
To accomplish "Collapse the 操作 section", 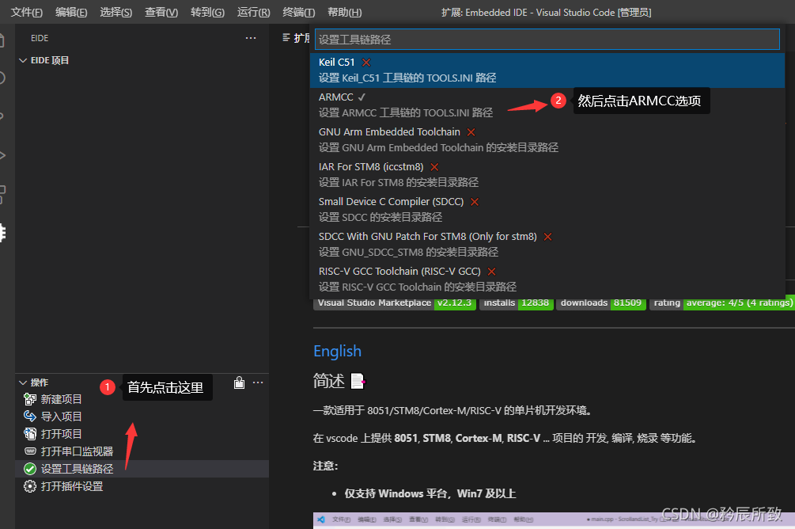I will pos(23,382).
